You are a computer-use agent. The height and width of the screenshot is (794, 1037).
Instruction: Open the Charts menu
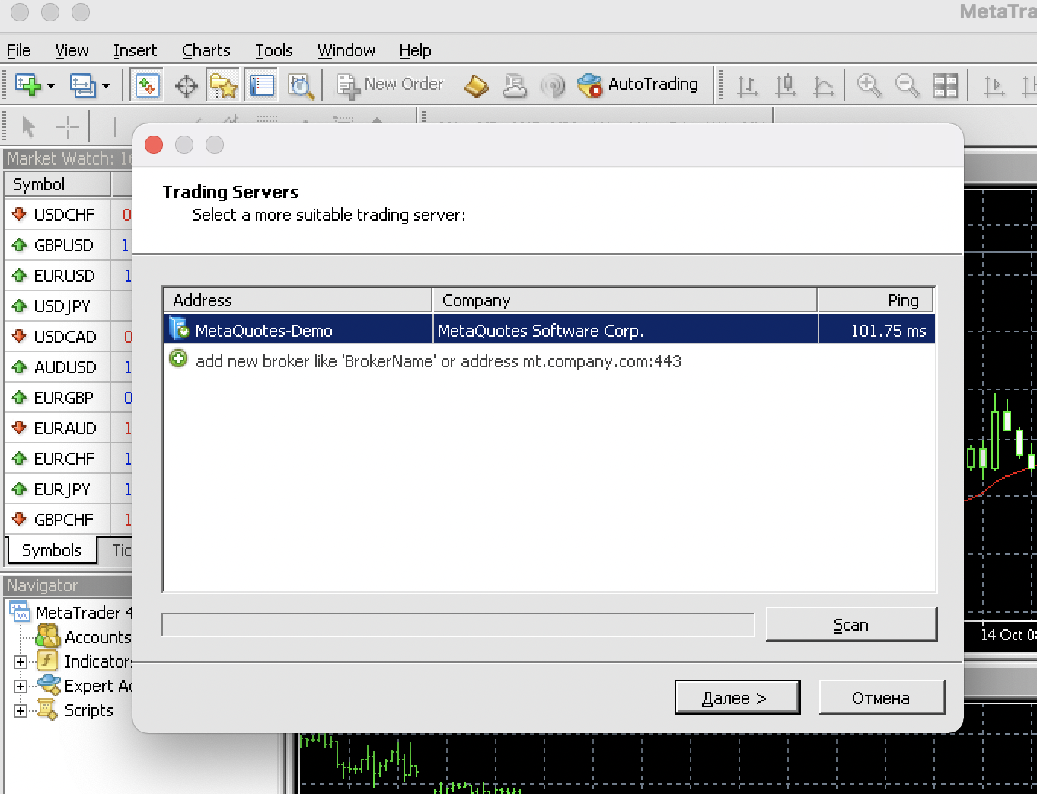(206, 50)
